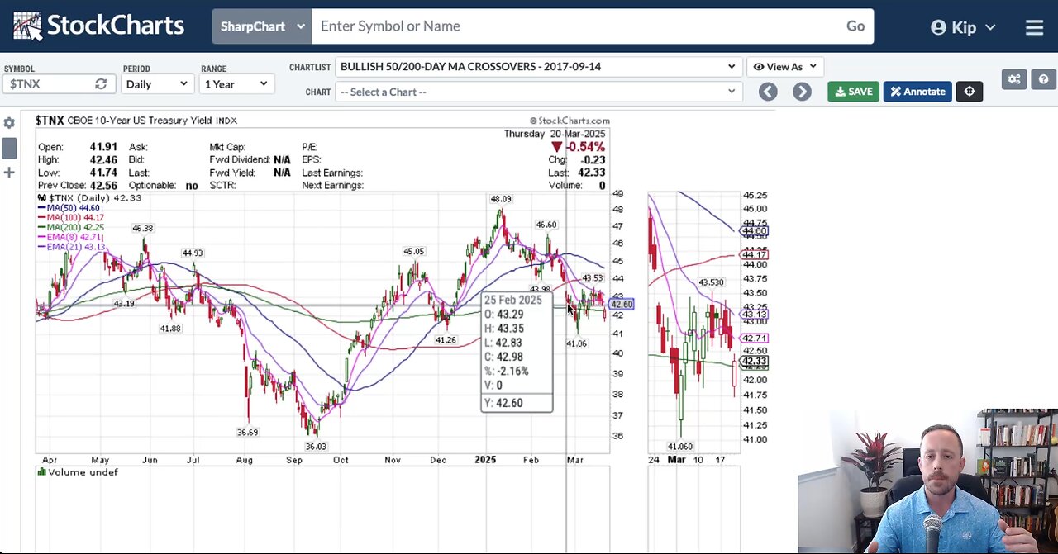Open the View As menu
1058x554 pixels.
[784, 67]
